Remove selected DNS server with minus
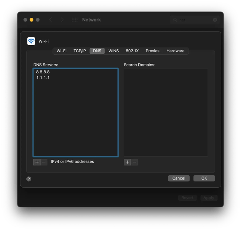 [x=44, y=162]
